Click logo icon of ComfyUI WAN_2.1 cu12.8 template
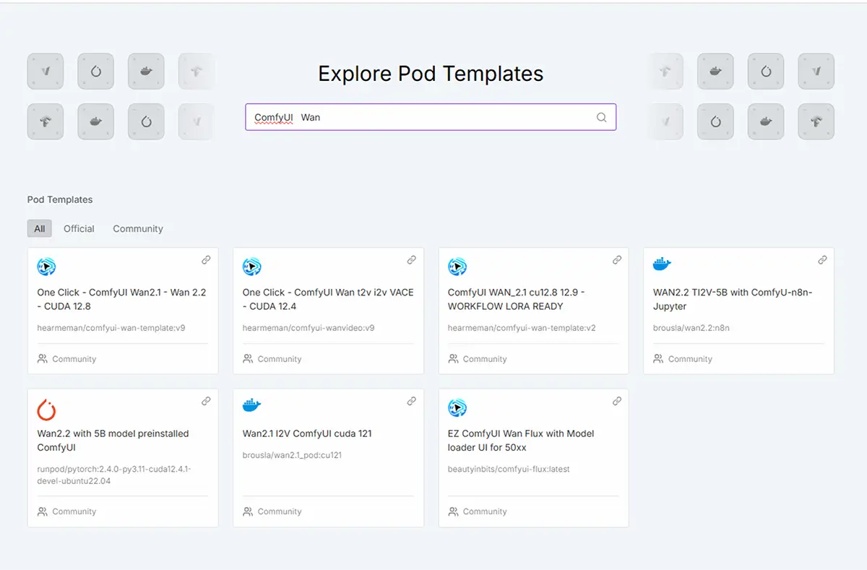The width and height of the screenshot is (867, 570). (457, 267)
